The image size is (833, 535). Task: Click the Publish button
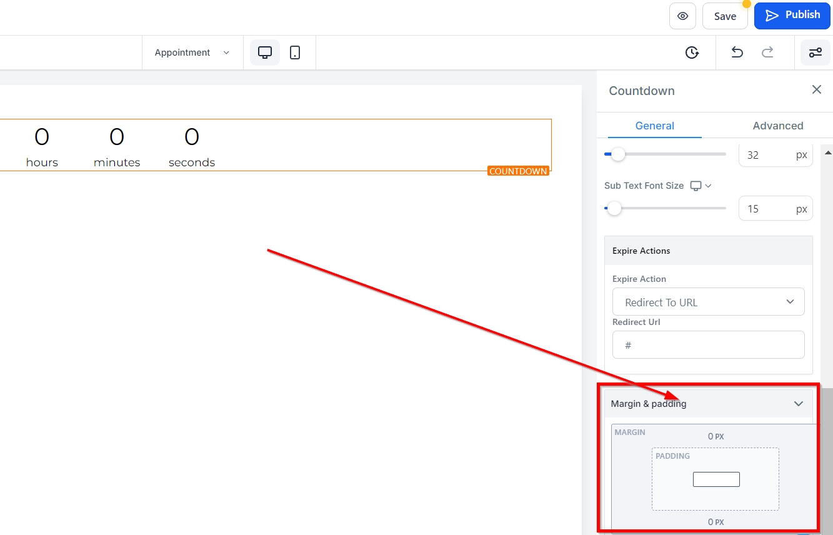coord(792,16)
